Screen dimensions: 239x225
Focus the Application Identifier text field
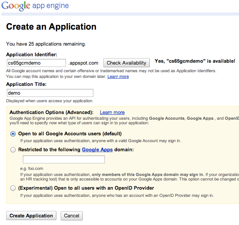coord(36,63)
